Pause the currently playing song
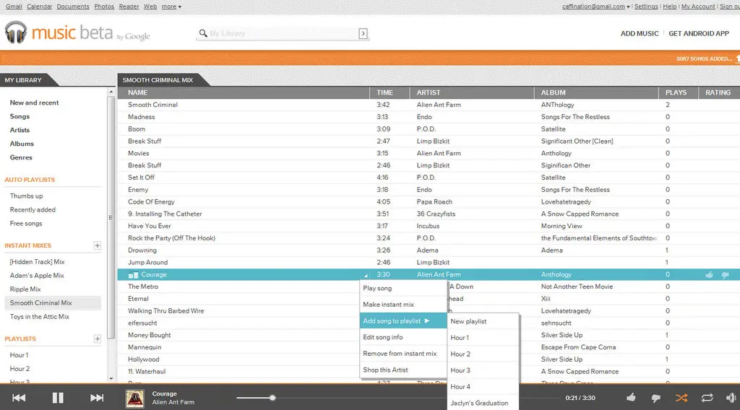 click(x=58, y=398)
